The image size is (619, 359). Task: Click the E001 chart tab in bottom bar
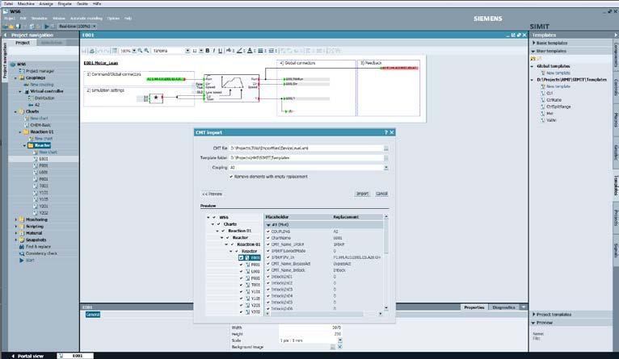[x=75, y=356]
